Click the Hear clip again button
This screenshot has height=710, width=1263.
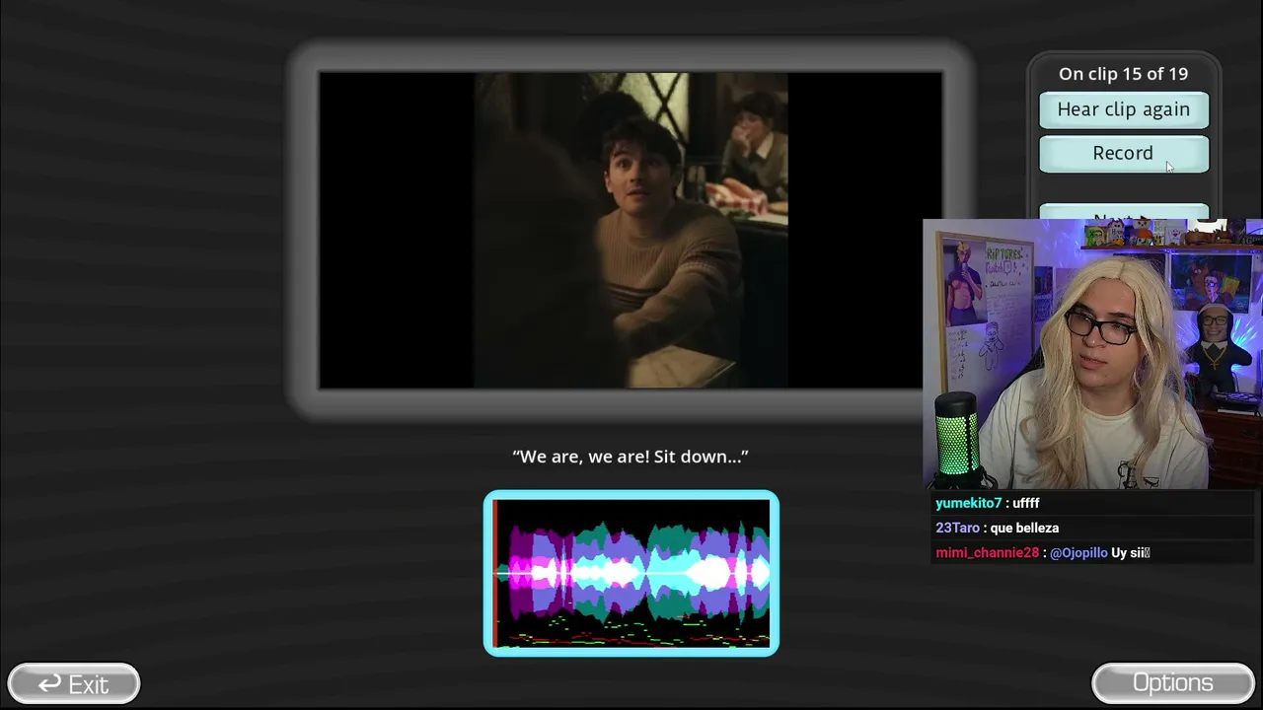[x=1124, y=109]
